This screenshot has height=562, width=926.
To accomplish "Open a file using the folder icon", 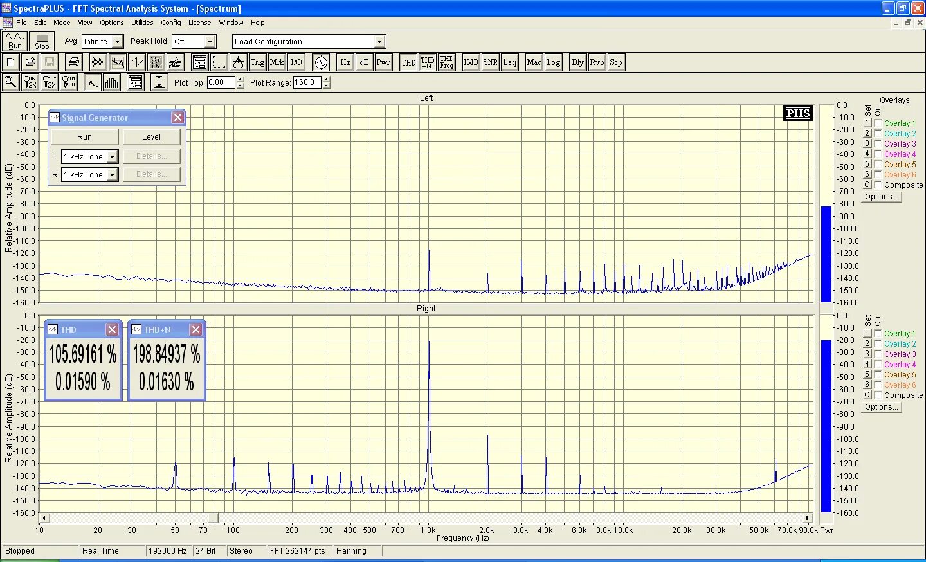I will pos(30,62).
